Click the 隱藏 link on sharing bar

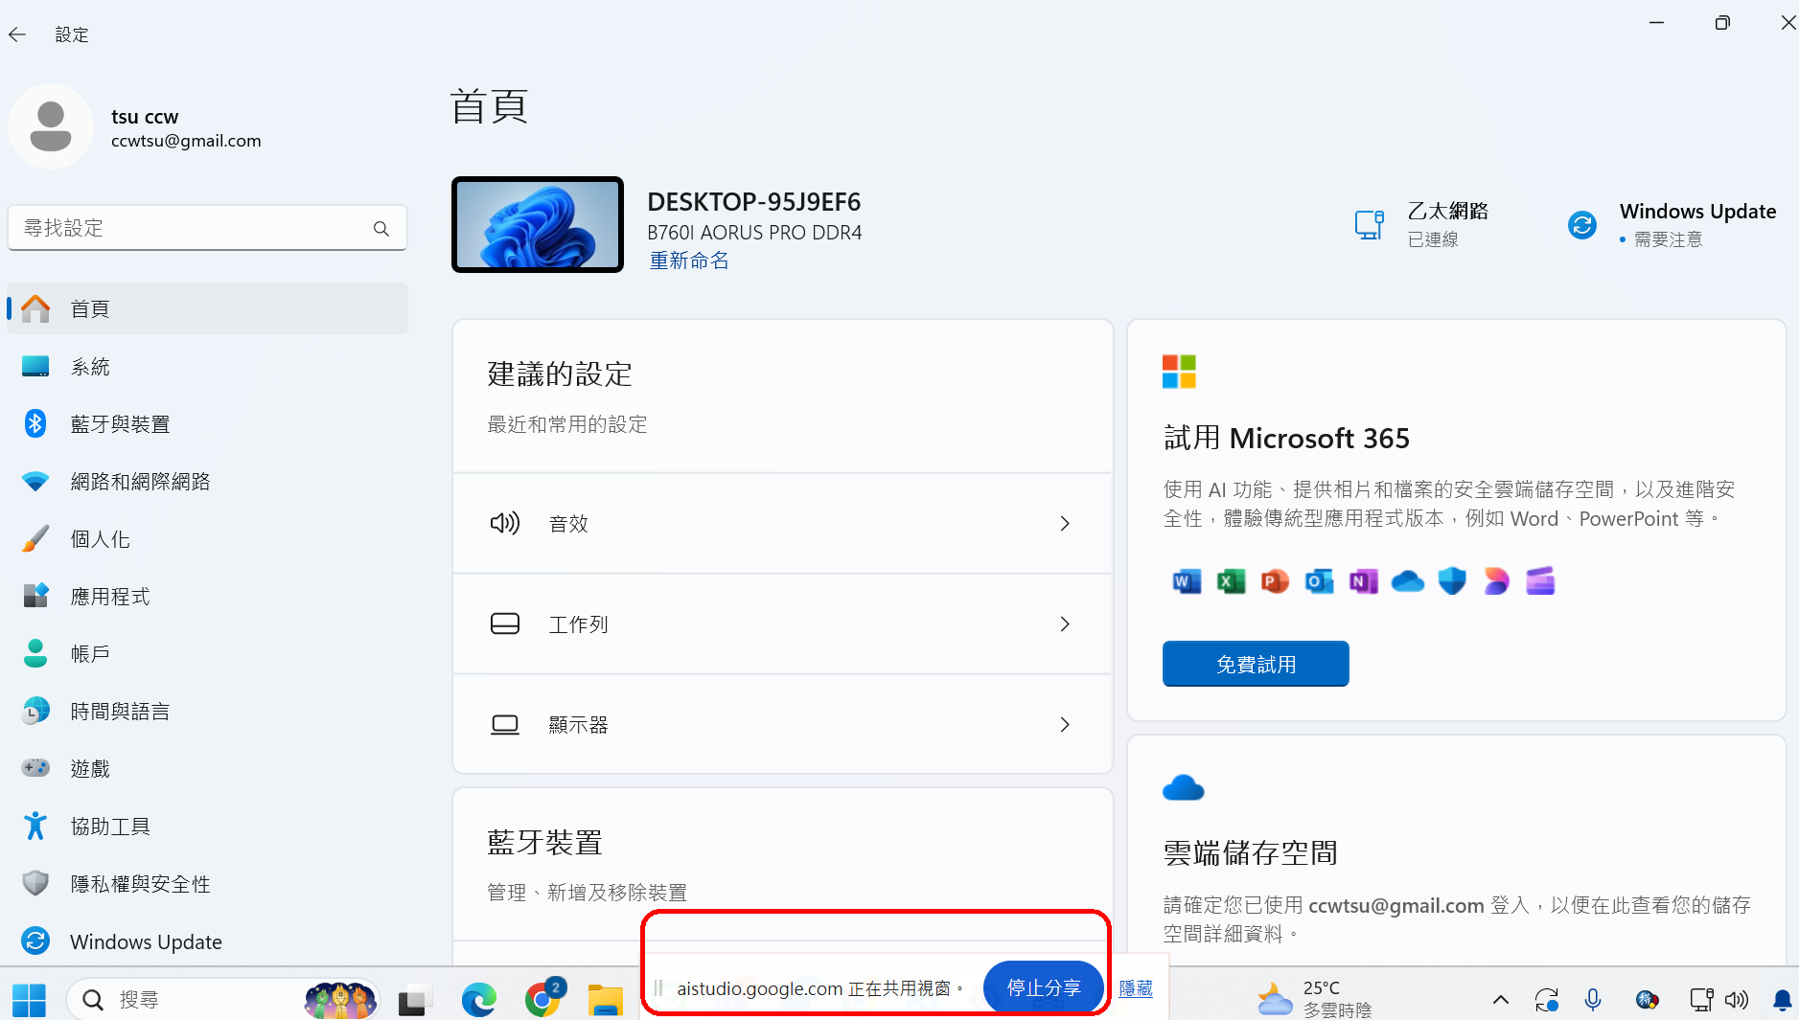1136,988
